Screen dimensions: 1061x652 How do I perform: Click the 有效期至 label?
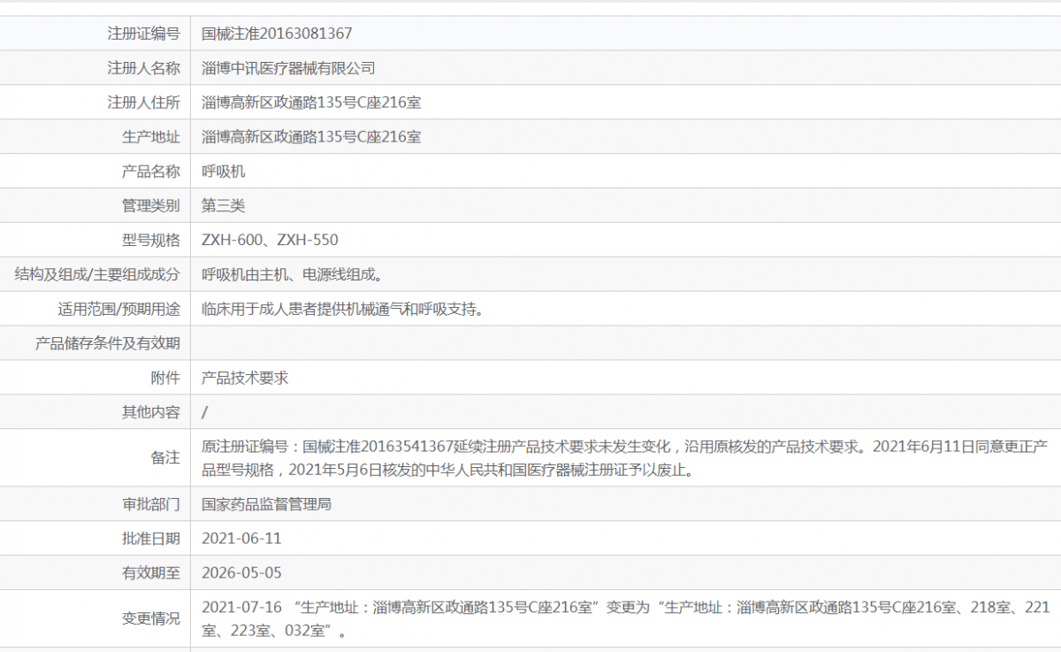click(x=151, y=573)
